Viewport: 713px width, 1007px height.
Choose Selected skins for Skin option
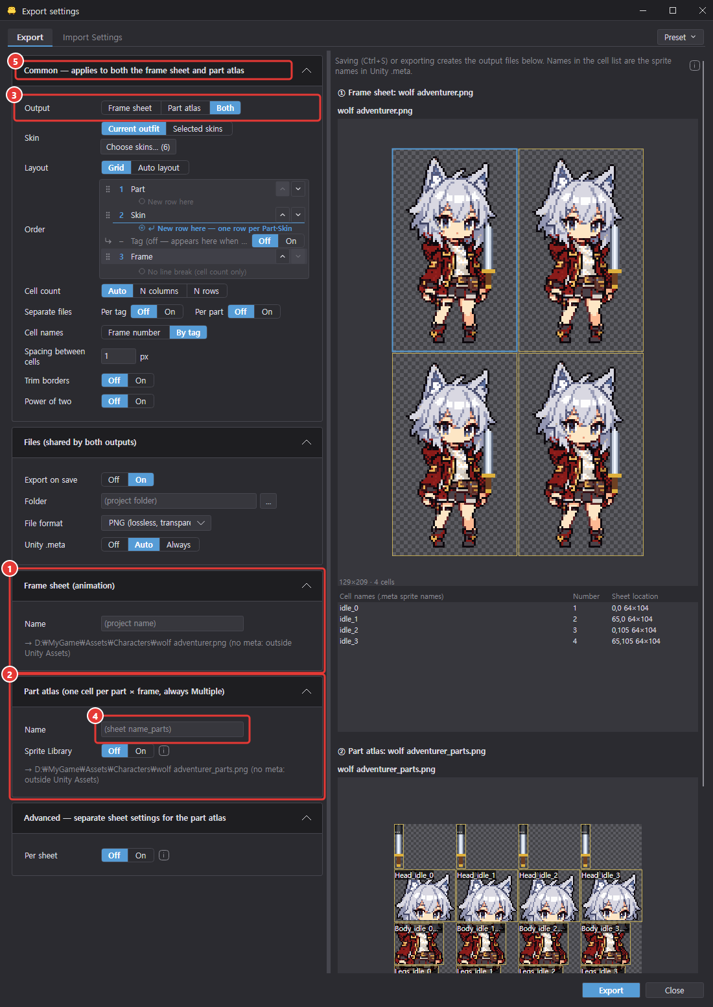tap(198, 128)
